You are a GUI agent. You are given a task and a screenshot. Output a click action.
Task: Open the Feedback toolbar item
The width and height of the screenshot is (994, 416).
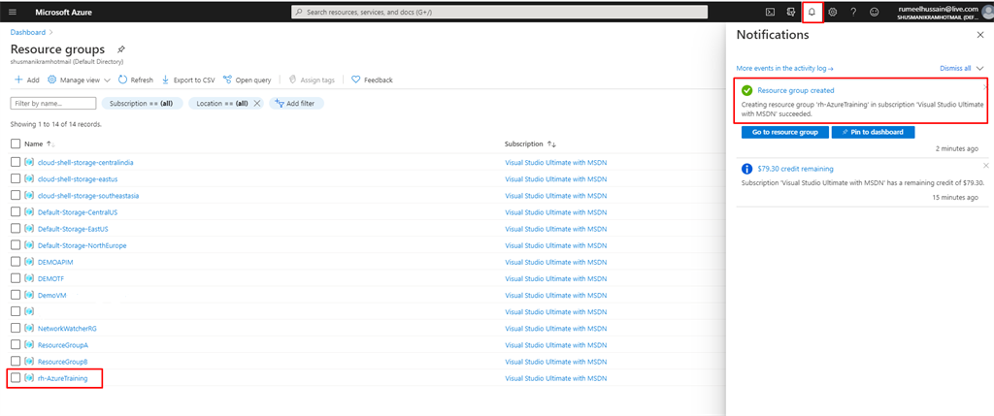(372, 80)
